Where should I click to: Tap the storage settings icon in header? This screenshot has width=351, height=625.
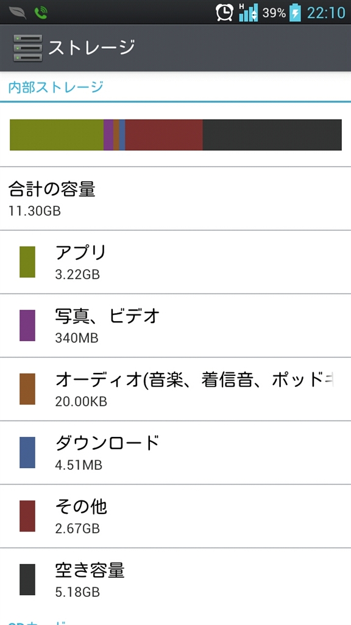tap(28, 48)
